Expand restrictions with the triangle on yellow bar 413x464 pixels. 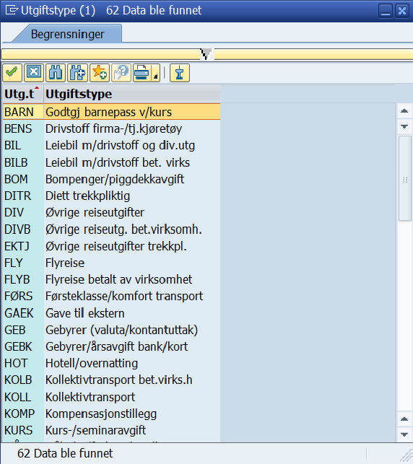(x=206, y=54)
